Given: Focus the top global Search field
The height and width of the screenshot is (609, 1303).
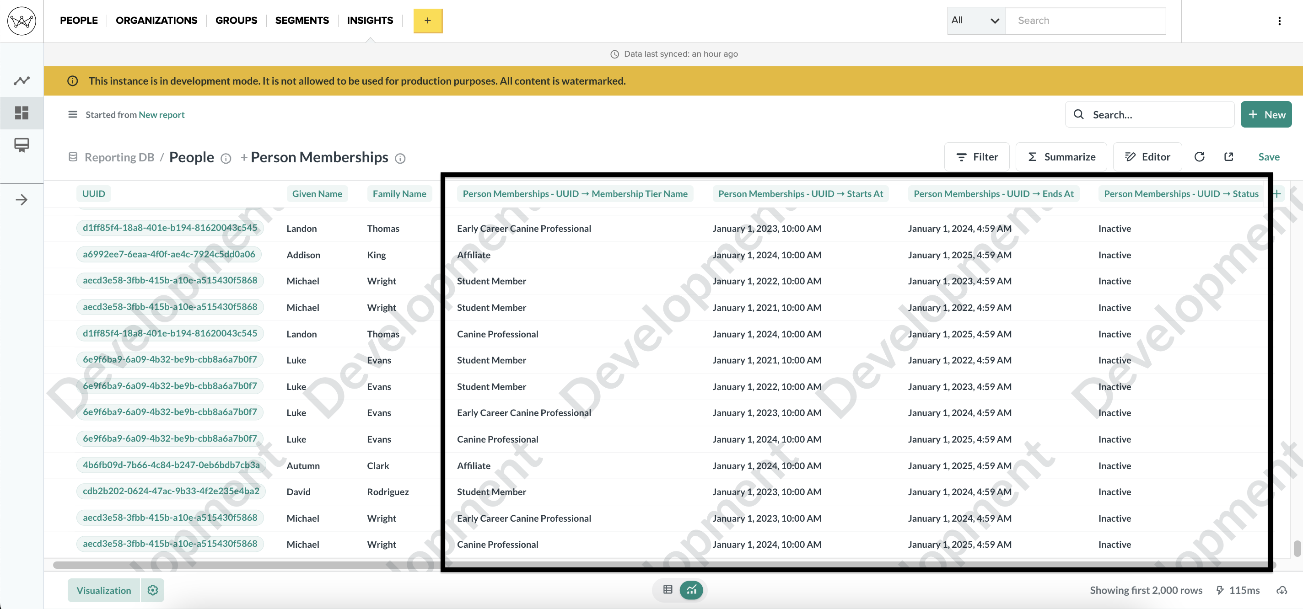Looking at the screenshot, I should [1086, 21].
